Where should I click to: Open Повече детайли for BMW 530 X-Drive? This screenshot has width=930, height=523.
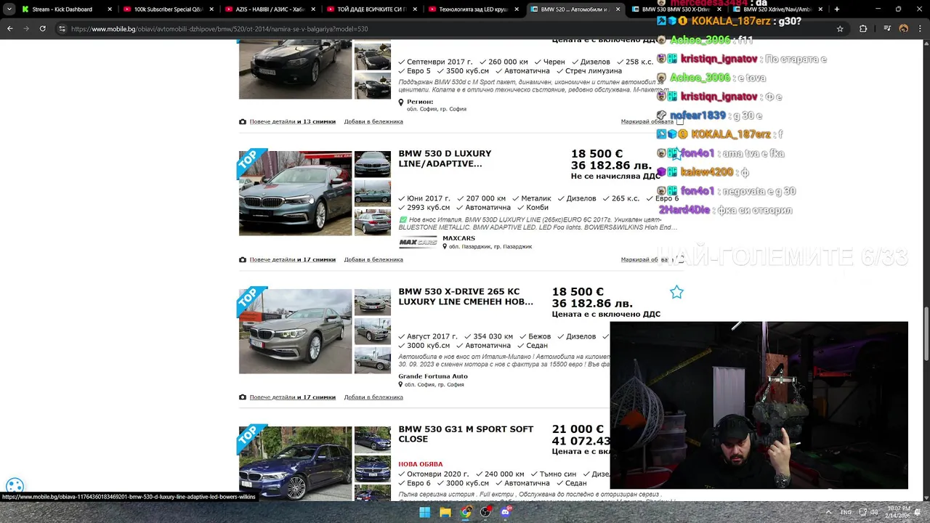tap(293, 397)
